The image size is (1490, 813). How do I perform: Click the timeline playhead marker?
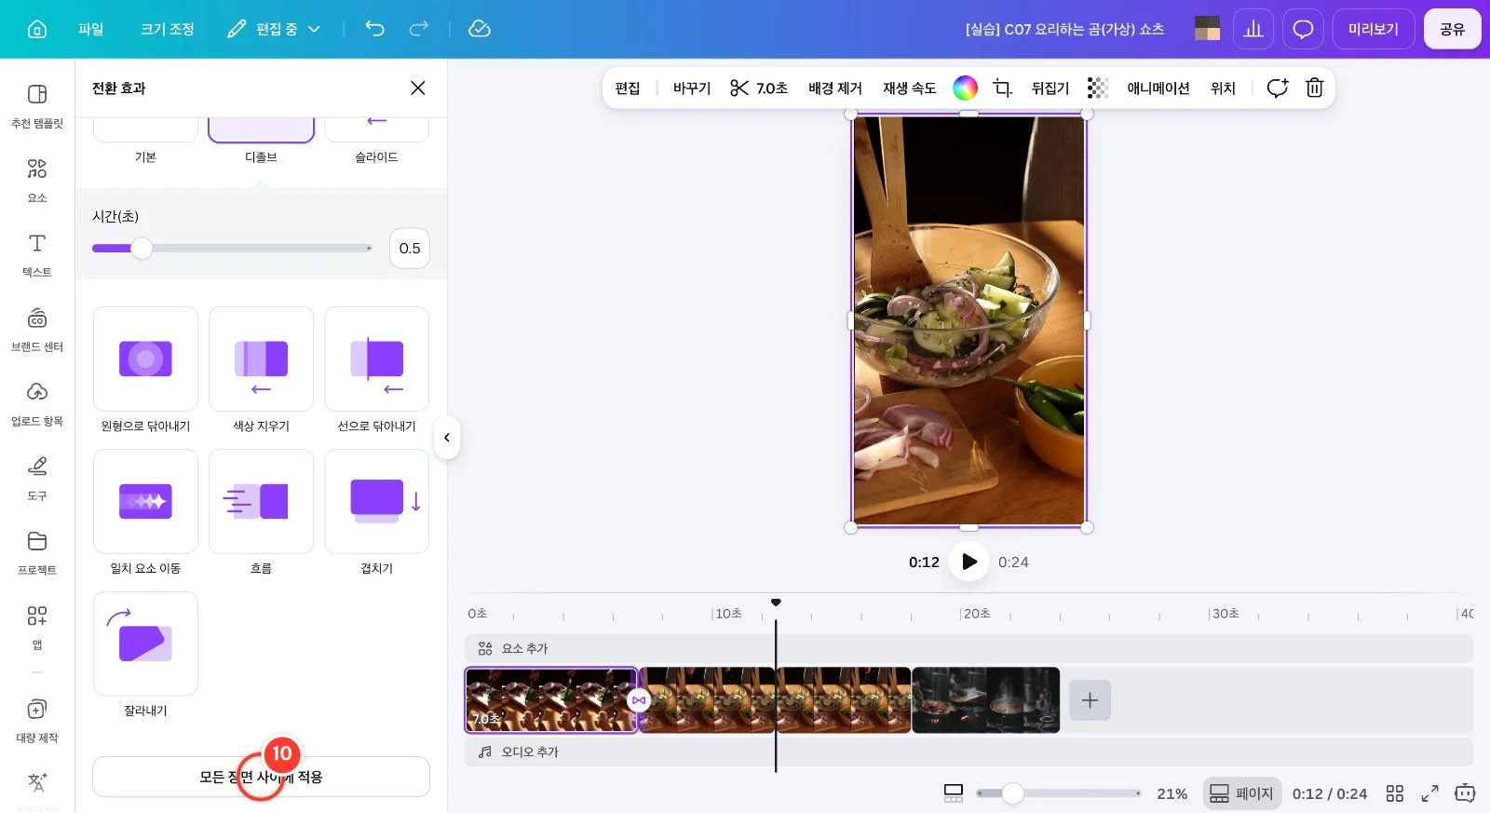click(x=776, y=603)
